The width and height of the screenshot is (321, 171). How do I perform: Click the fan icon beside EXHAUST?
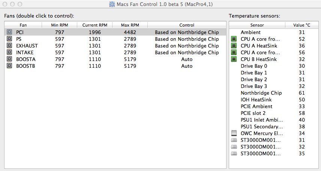point(9,46)
